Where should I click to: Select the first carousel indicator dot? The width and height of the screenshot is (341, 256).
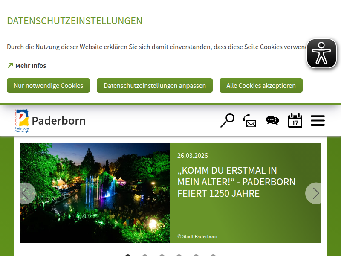[128, 255]
